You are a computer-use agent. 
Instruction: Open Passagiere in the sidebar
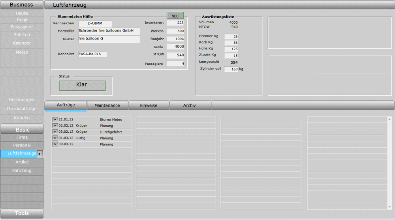pos(22,27)
